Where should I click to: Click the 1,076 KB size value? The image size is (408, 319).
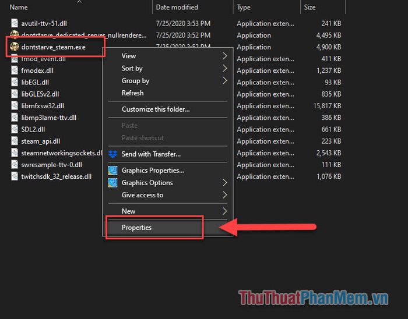(x=329, y=176)
